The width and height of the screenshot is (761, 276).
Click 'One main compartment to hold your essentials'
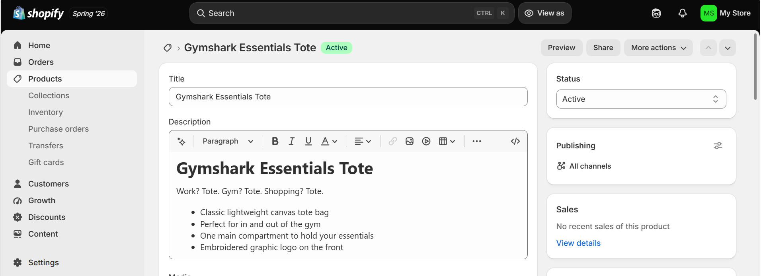(x=287, y=236)
